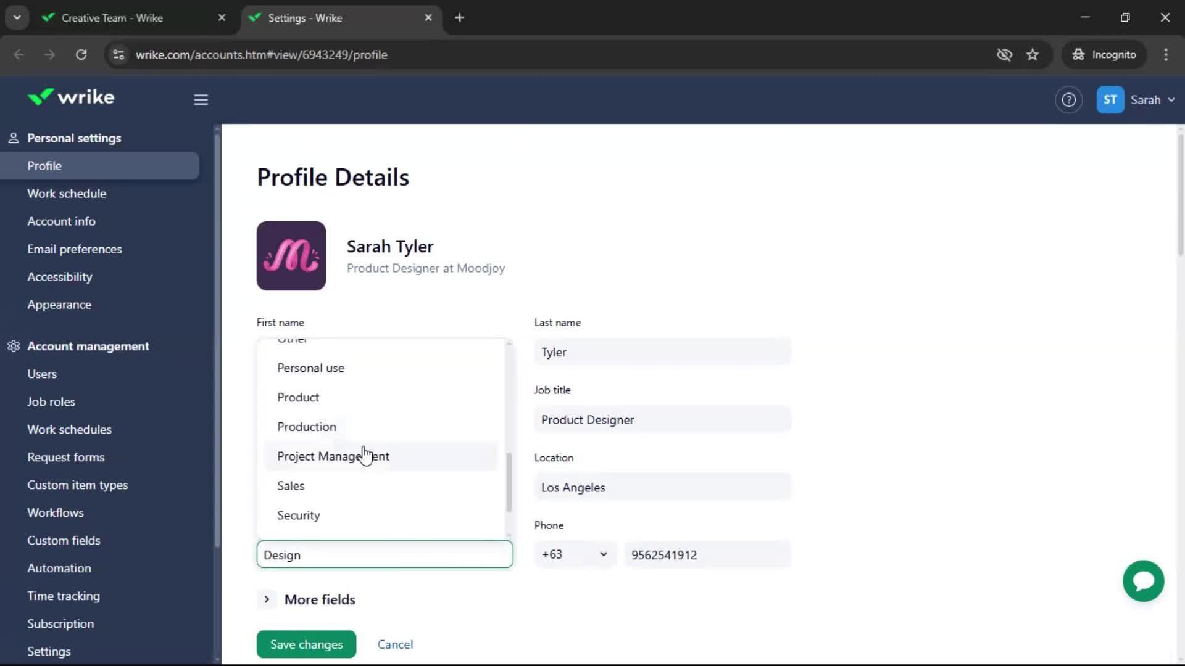1185x666 pixels.
Task: Open the tab search dropdown arrow
Action: coord(17,18)
